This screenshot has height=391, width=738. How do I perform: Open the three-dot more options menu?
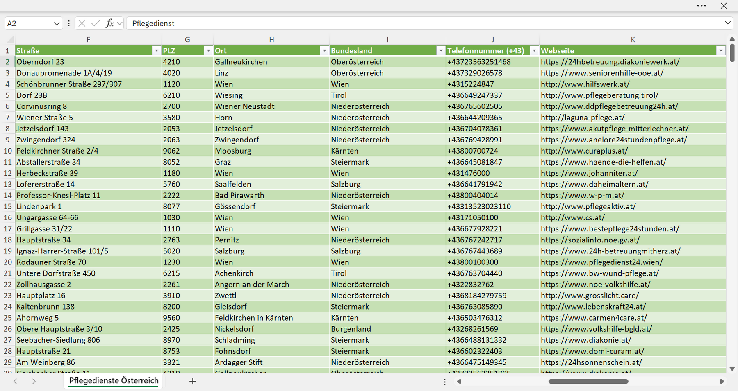702,6
